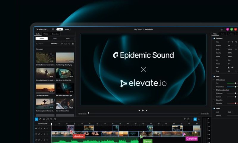
Task: Select the comment bubble tool
Action: [55, 119]
